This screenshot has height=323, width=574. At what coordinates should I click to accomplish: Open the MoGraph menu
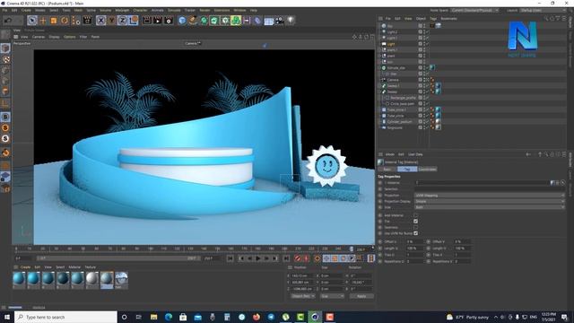pos(122,10)
